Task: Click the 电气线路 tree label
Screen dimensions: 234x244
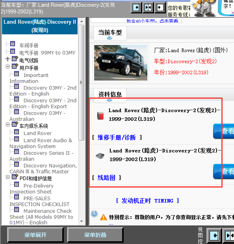Action: click(29, 60)
